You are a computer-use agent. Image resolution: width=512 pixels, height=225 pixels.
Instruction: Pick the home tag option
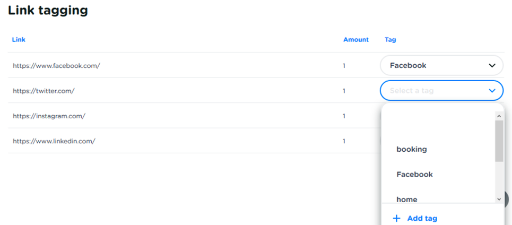[x=407, y=199]
